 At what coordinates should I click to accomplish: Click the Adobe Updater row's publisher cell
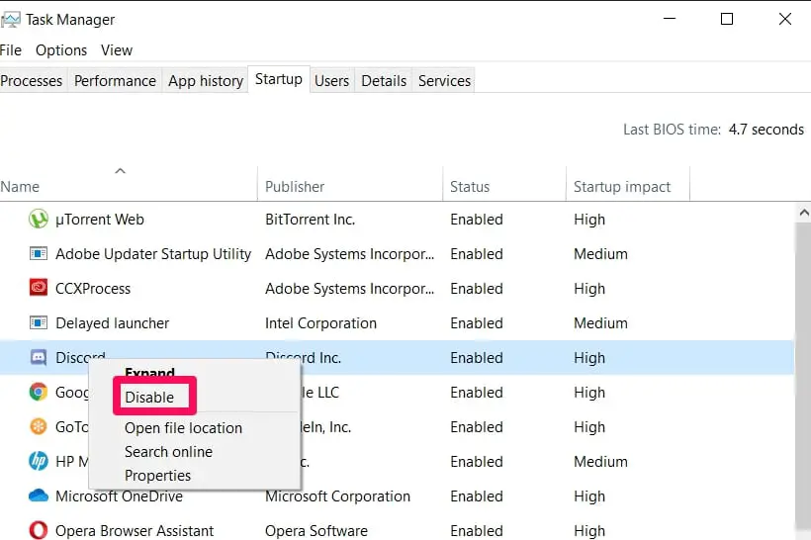(x=350, y=254)
